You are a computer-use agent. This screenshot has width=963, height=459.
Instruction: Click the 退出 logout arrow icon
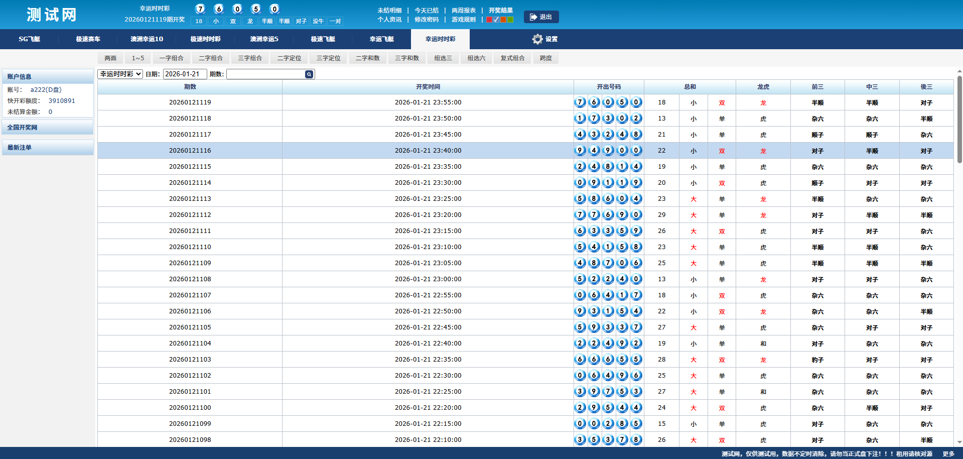[x=533, y=17]
